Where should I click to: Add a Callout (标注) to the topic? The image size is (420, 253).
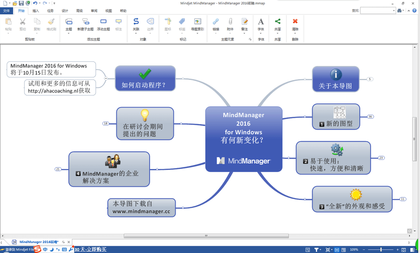coord(119,22)
